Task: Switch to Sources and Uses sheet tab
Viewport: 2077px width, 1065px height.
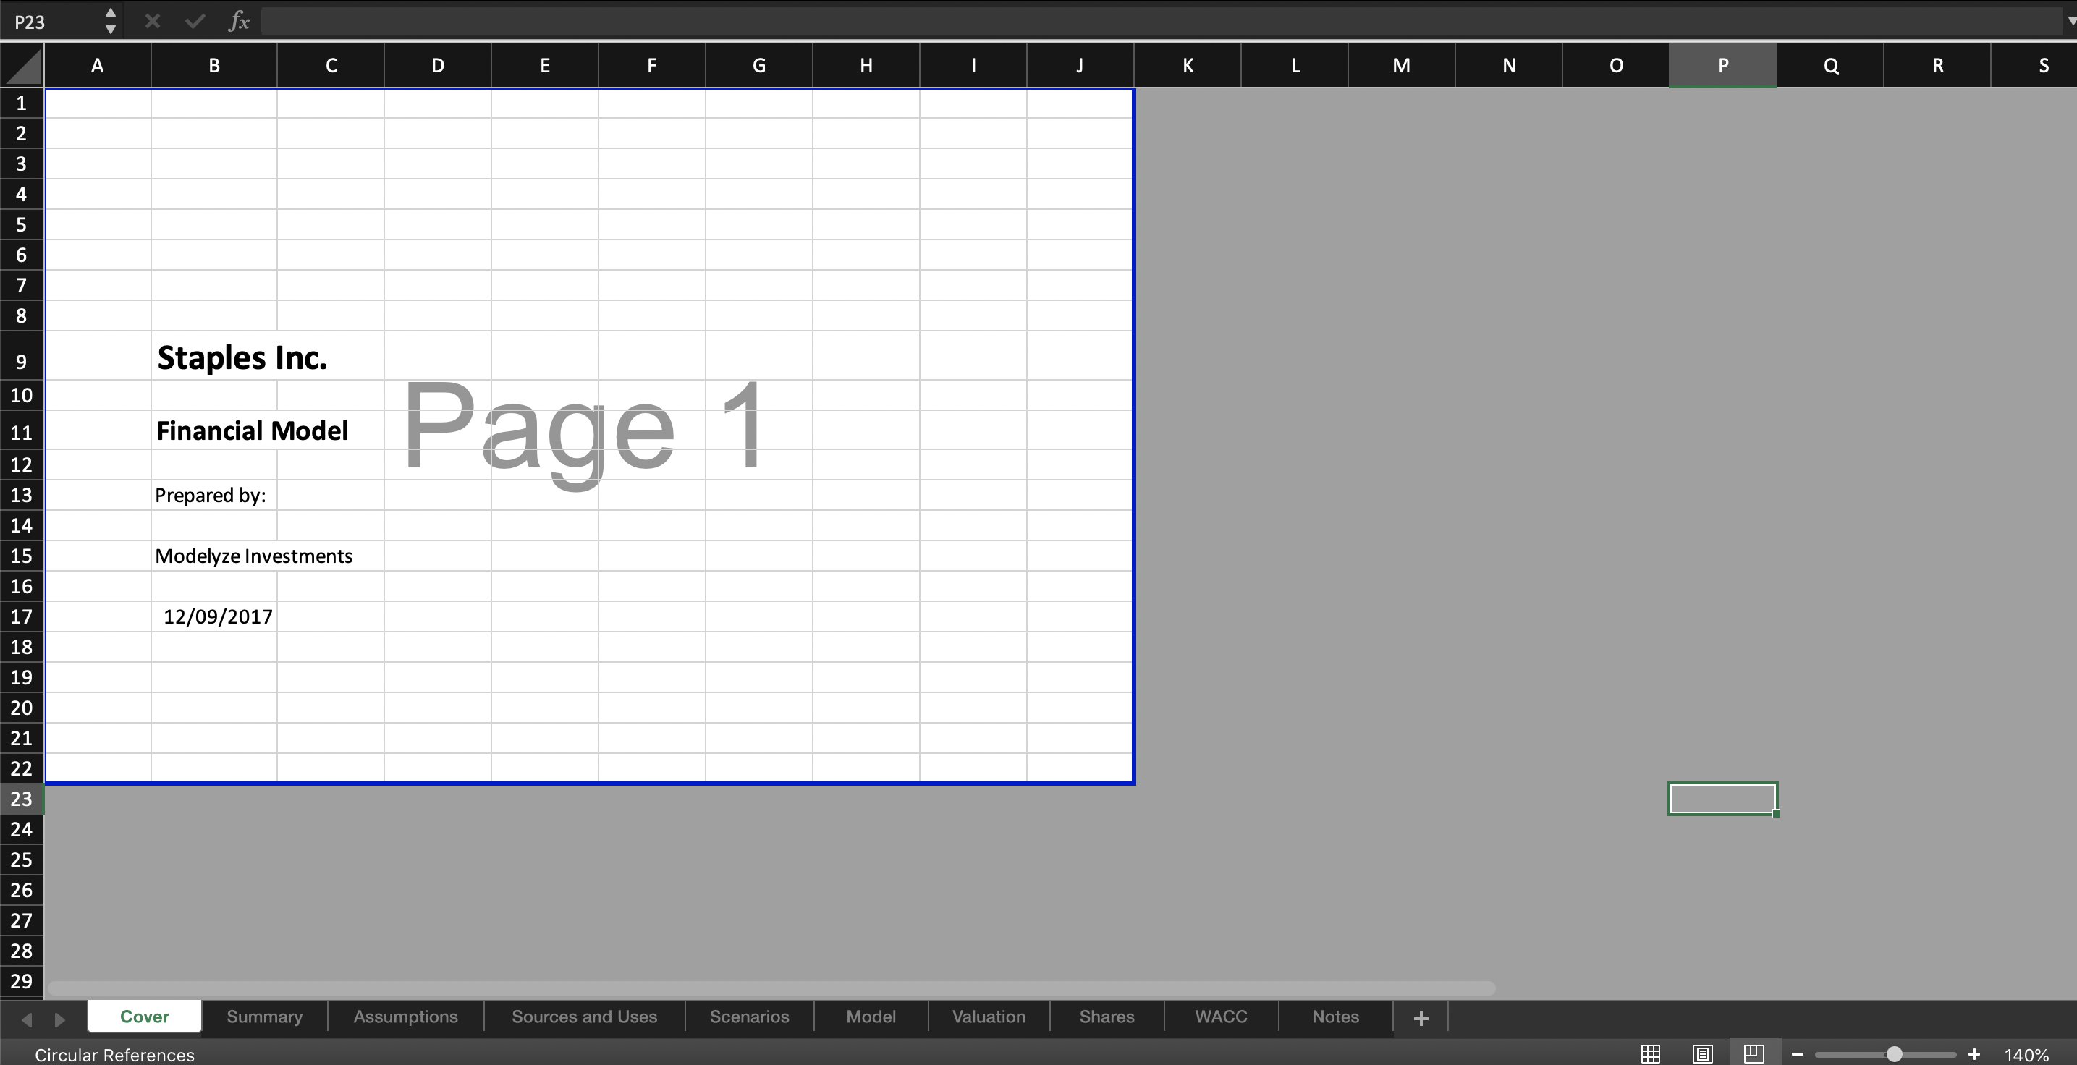Action: 585,1017
